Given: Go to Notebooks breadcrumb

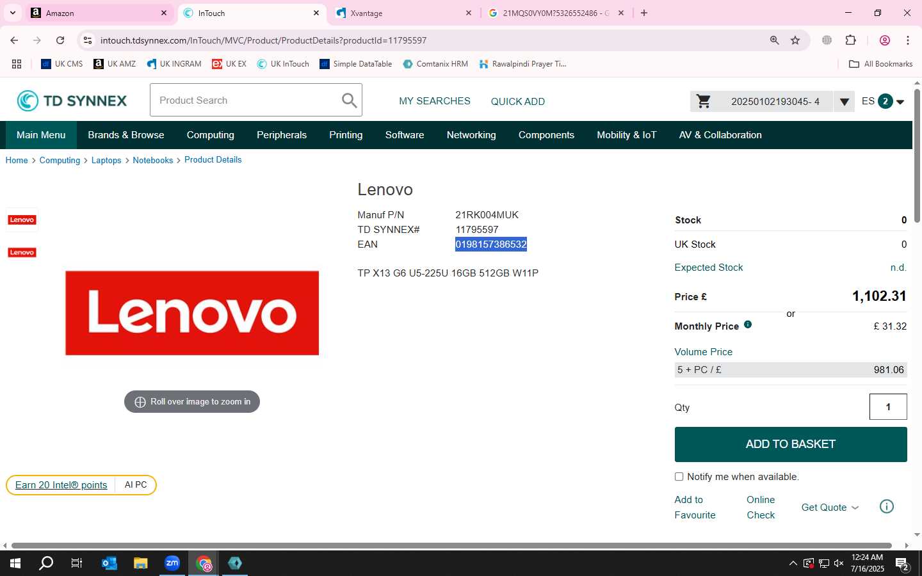Looking at the screenshot, I should tap(153, 160).
